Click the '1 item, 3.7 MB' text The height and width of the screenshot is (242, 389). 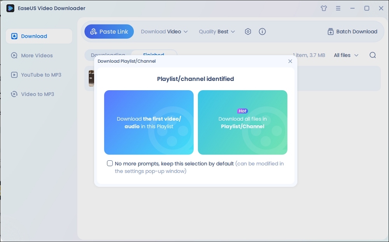309,55
